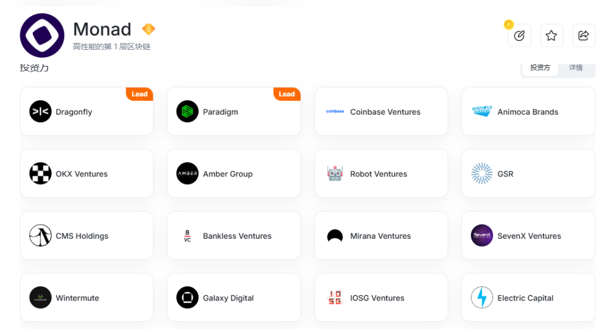This screenshot has height=329, width=609.
Task: Favorite Monad with the star icon
Action: pos(551,36)
